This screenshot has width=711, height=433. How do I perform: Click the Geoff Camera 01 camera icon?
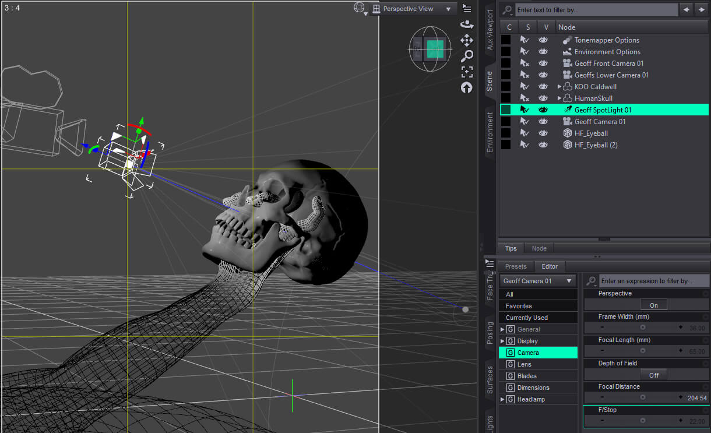(567, 121)
